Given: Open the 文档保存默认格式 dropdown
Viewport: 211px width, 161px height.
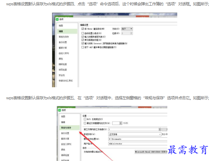Looking at the screenshot, I should [151, 152].
